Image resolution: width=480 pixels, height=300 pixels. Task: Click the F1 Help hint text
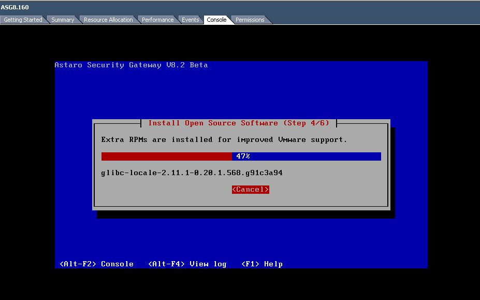[x=262, y=264]
